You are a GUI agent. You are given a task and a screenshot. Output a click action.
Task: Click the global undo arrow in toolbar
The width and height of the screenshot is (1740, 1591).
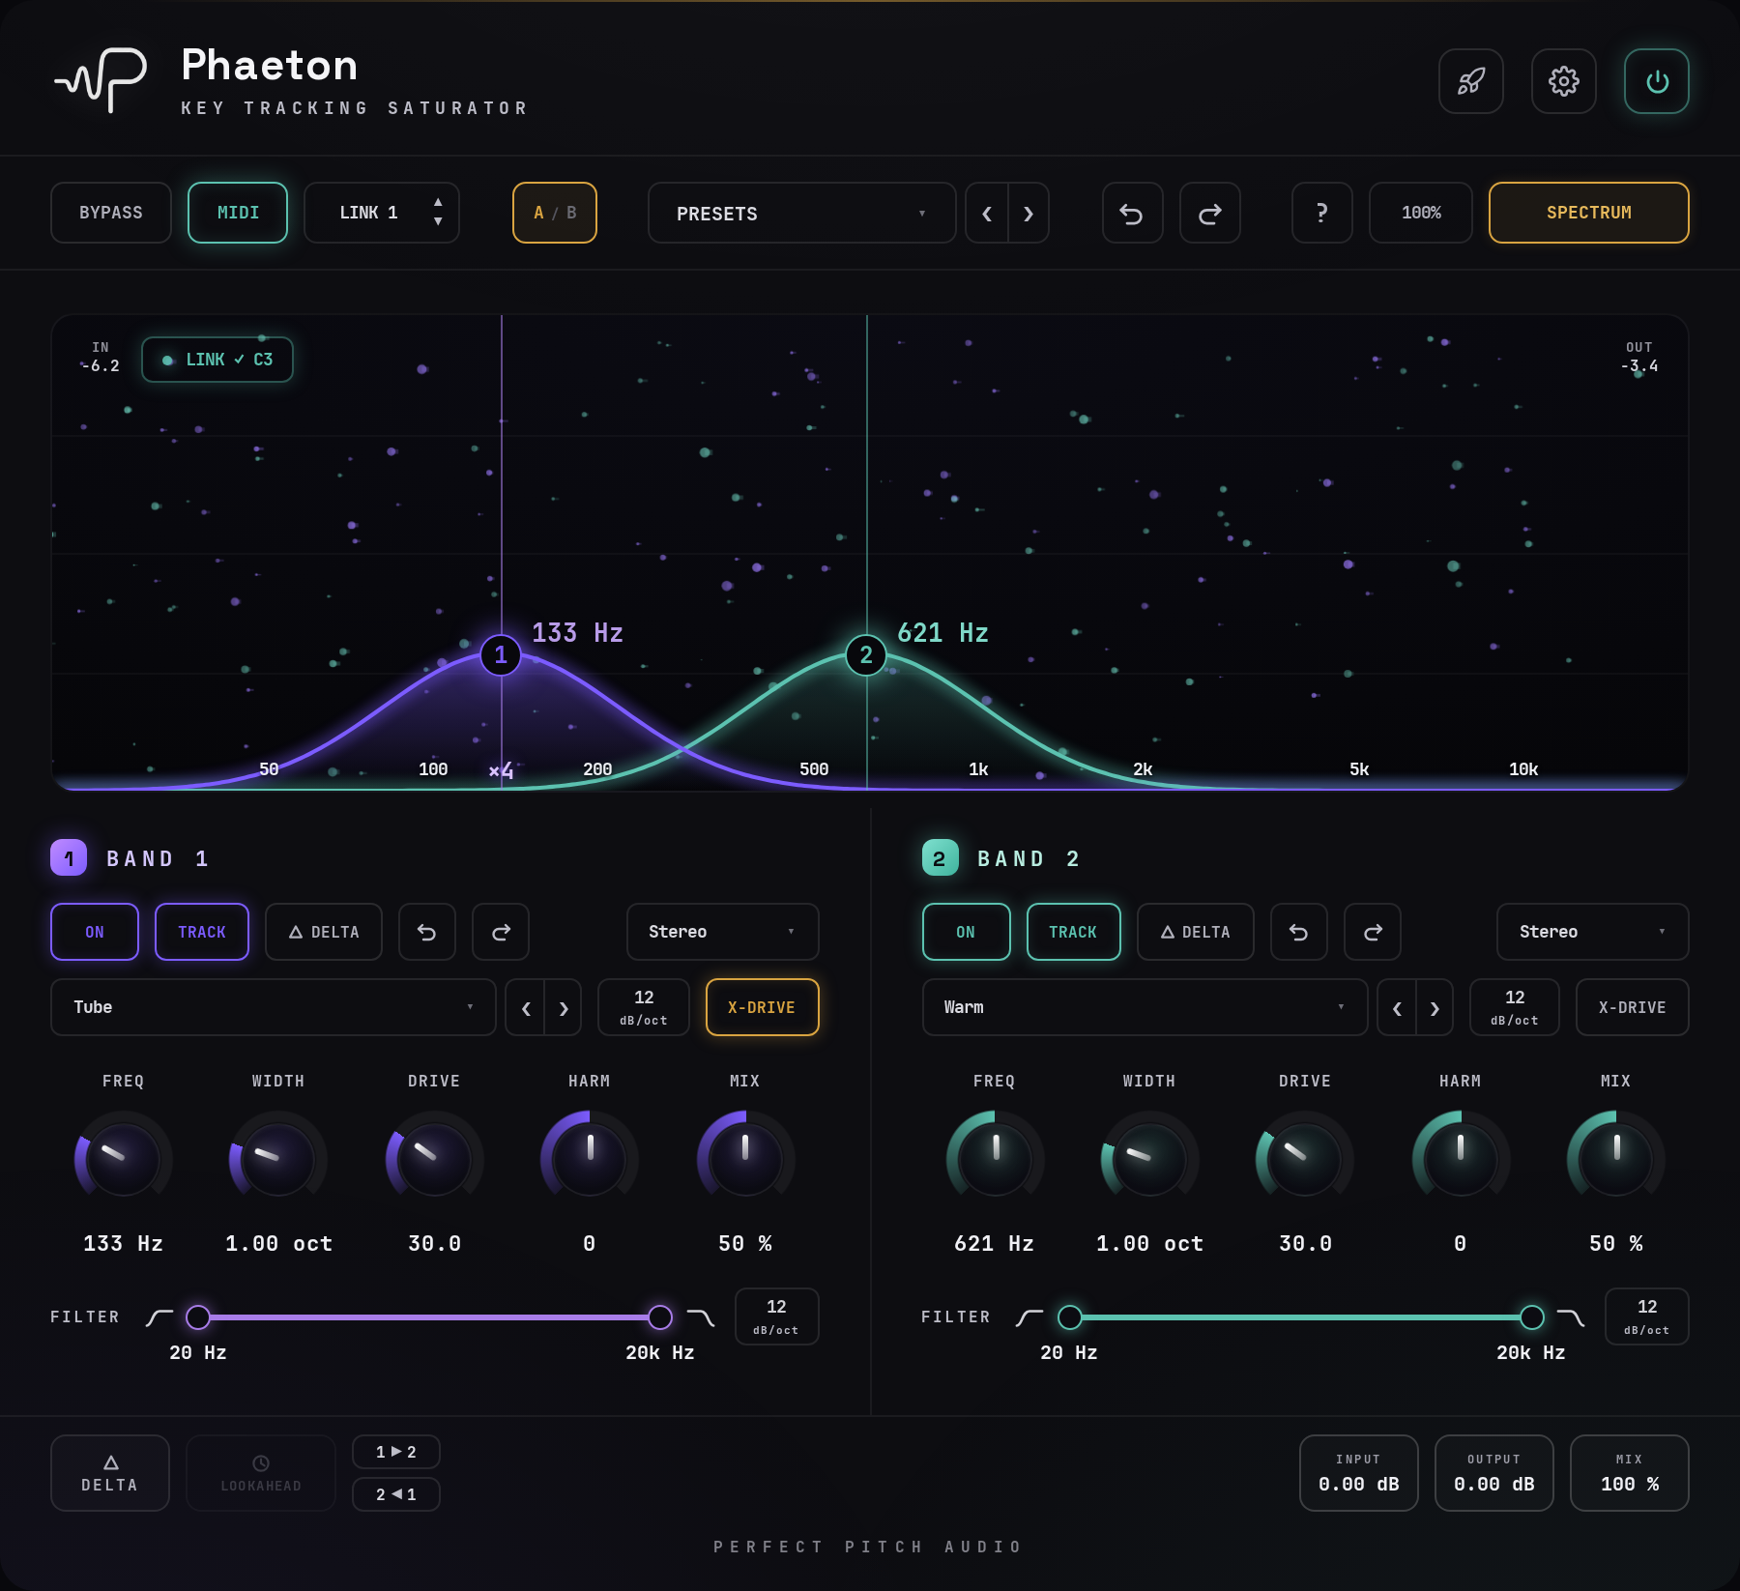click(x=1132, y=213)
